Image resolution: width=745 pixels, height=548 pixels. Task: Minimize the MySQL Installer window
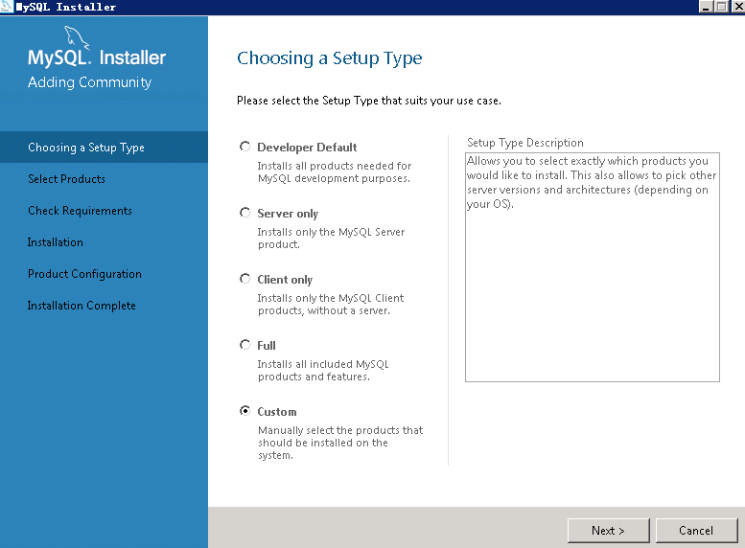pyautogui.click(x=706, y=7)
